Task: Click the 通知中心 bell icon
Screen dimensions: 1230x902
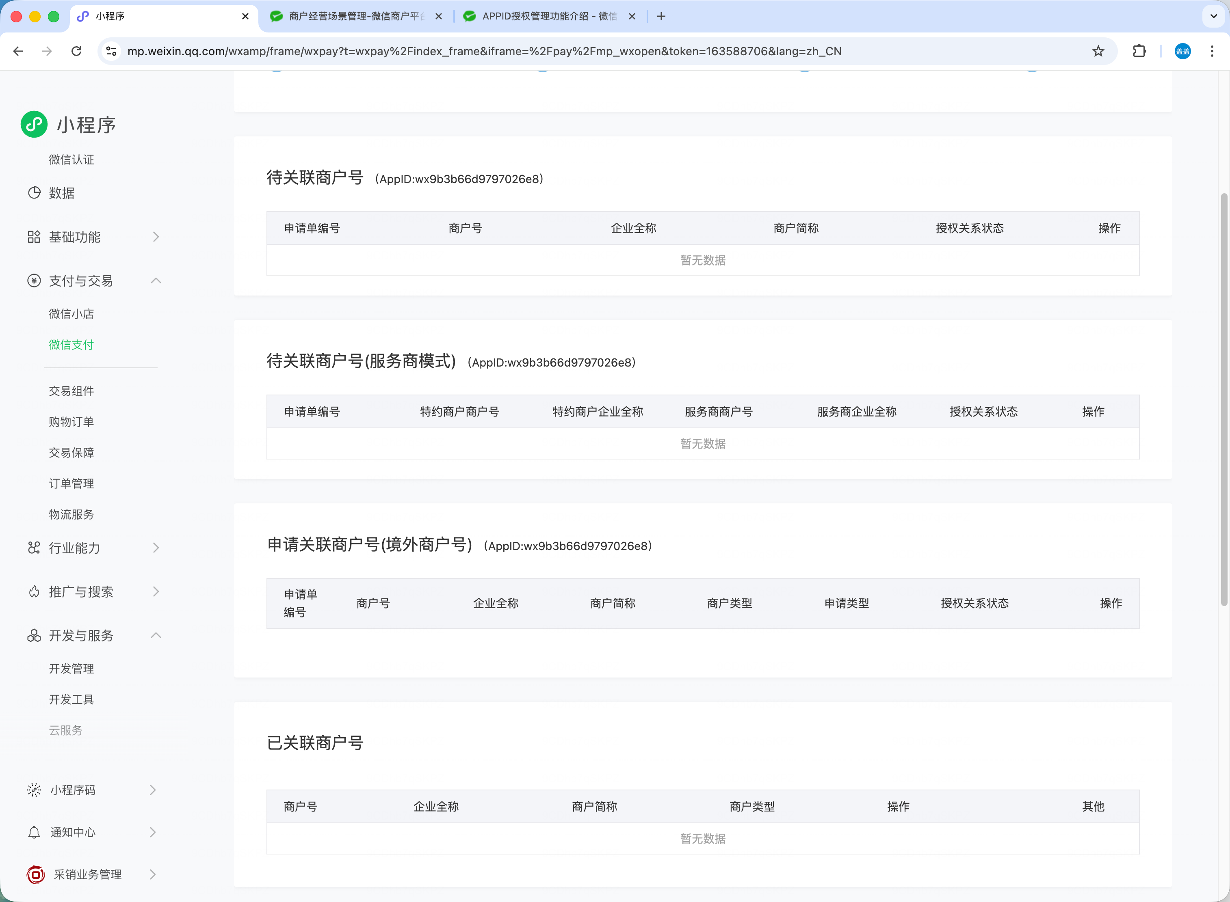Action: [34, 832]
